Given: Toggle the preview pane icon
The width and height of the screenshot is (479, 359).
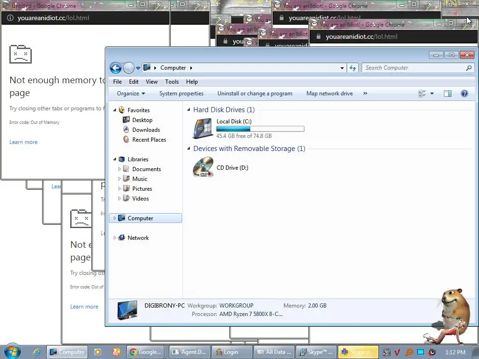Looking at the screenshot, I should pyautogui.click(x=448, y=93).
